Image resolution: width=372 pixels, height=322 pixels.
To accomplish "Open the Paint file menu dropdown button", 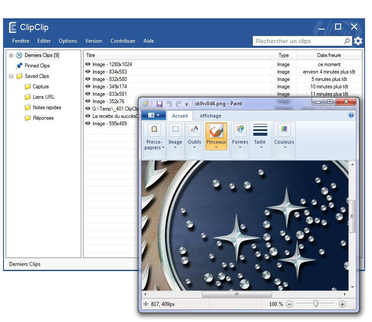I will 154,115.
